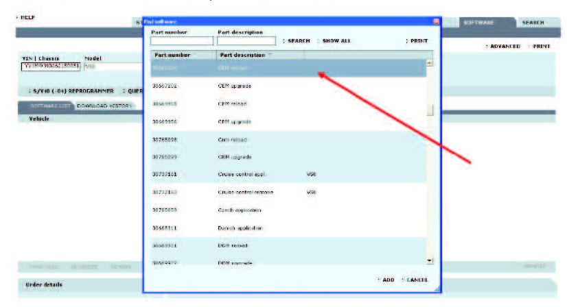
Task: Click ADD to add the selected software
Action: 388,280
